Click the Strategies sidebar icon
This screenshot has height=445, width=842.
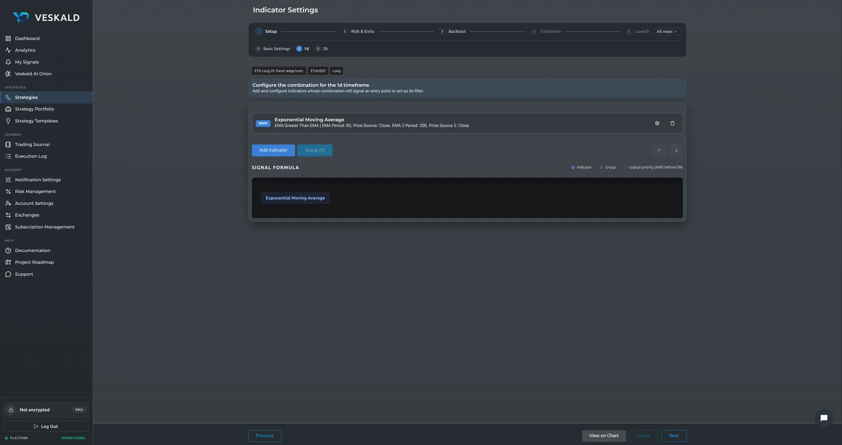pyautogui.click(x=8, y=97)
